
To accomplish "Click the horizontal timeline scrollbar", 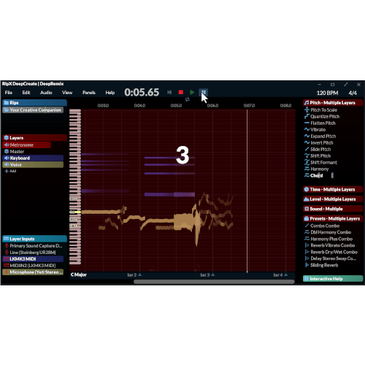I will [x=214, y=282].
